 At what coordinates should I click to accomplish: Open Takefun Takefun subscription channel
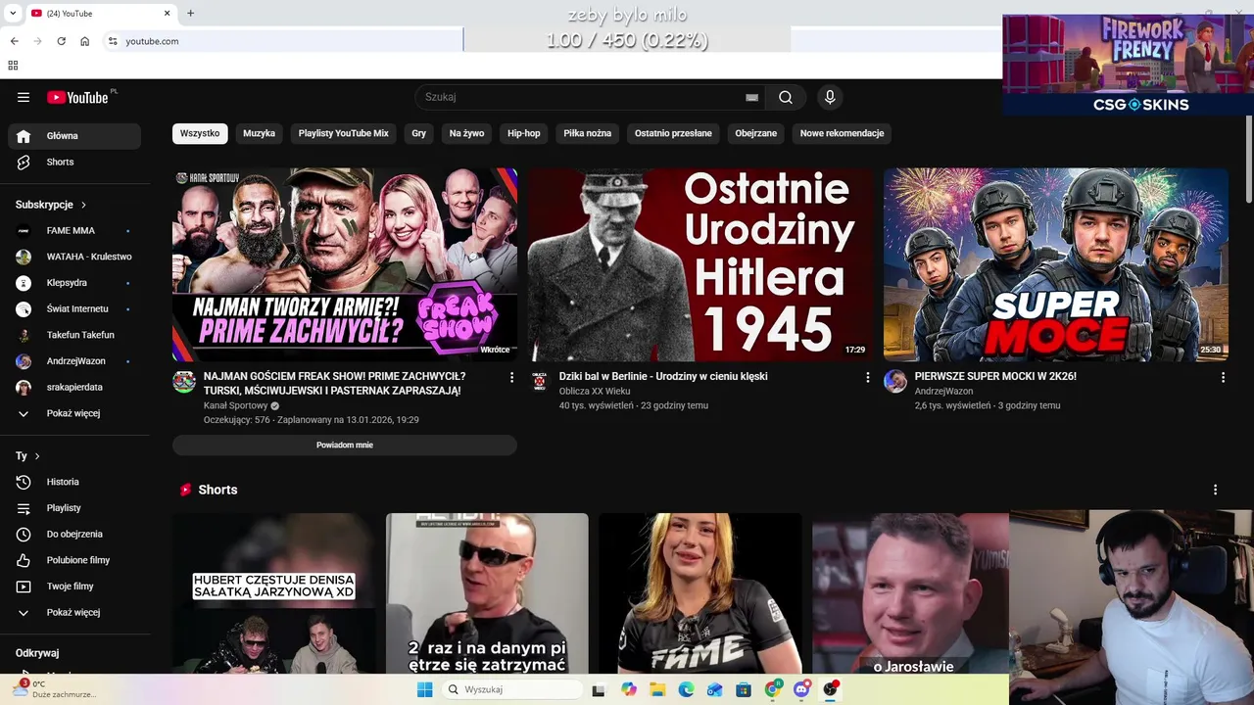(74, 335)
